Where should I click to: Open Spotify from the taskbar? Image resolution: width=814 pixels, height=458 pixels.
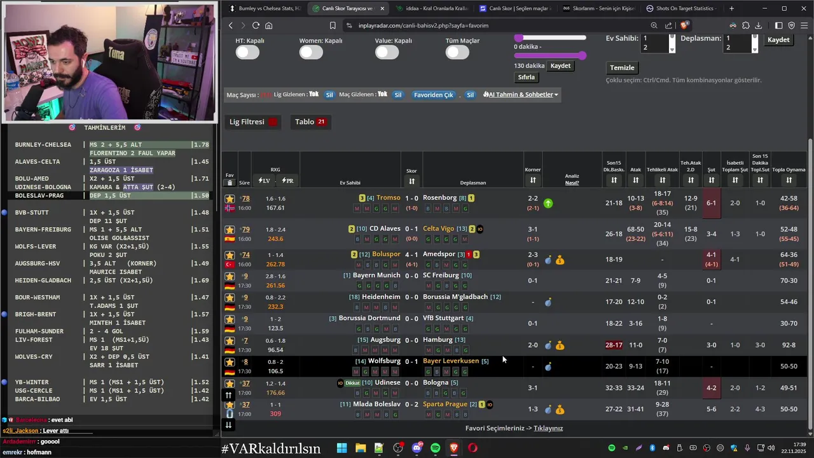[435, 448]
